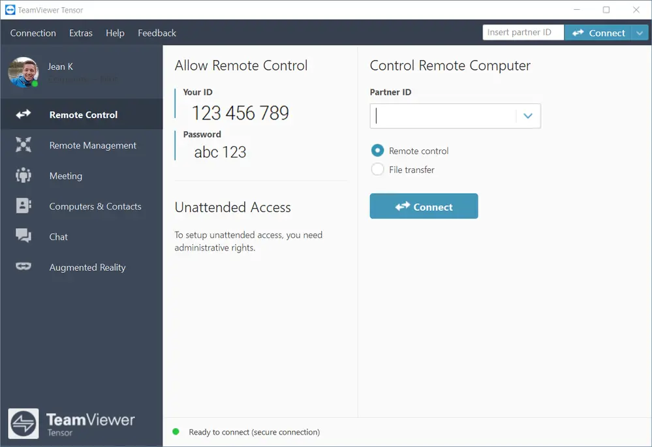Click the Augmented Reality headset icon
The image size is (652, 447).
[23, 266]
